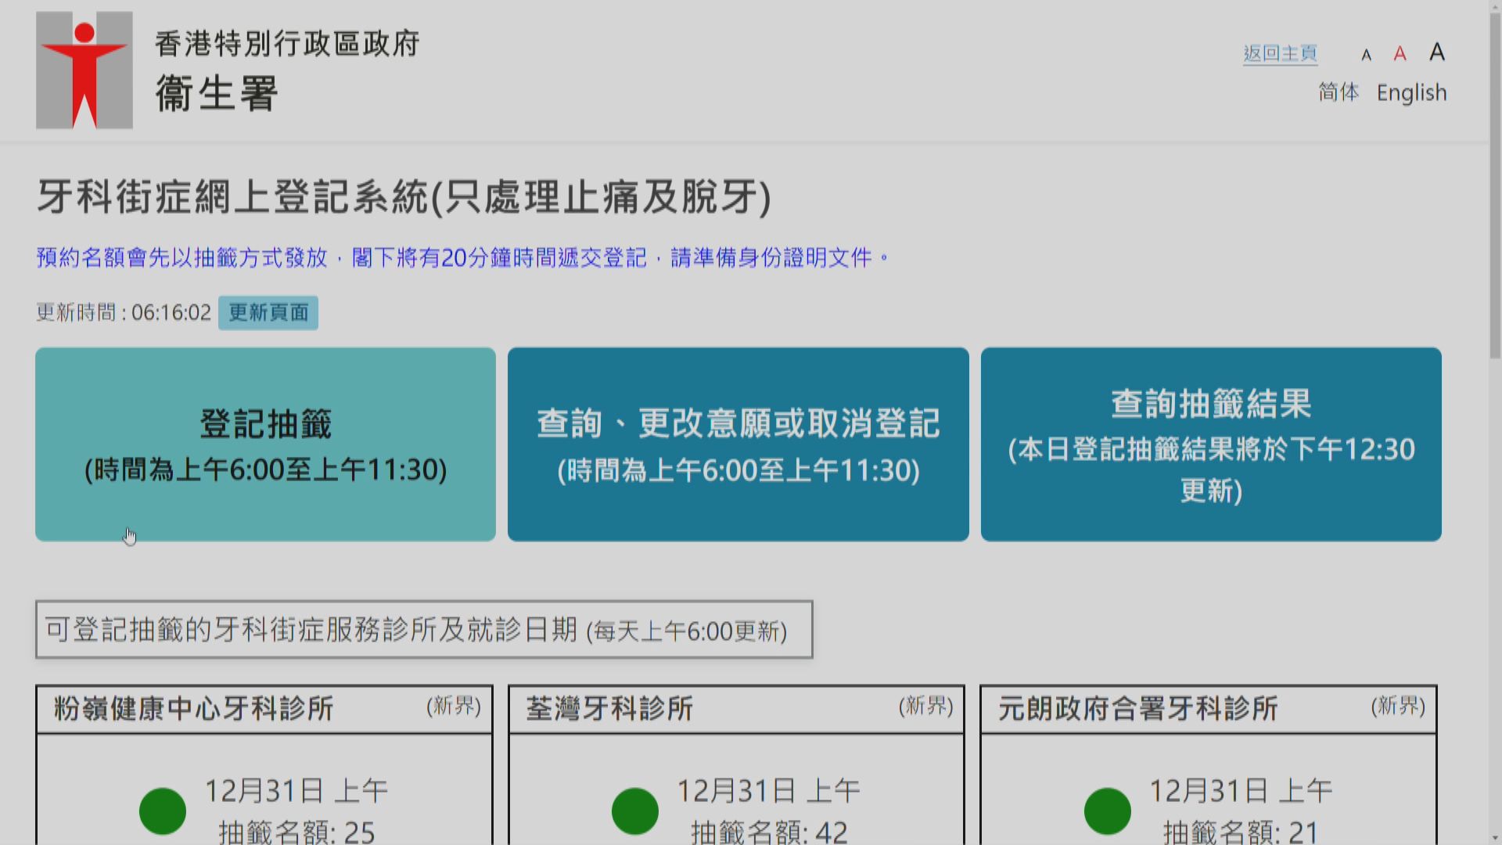Click 抽籤名額: 42 under 荃灣
The width and height of the screenshot is (1502, 845).
pyautogui.click(x=769, y=832)
